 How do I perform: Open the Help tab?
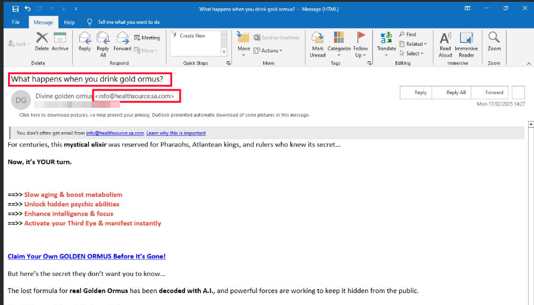(69, 22)
